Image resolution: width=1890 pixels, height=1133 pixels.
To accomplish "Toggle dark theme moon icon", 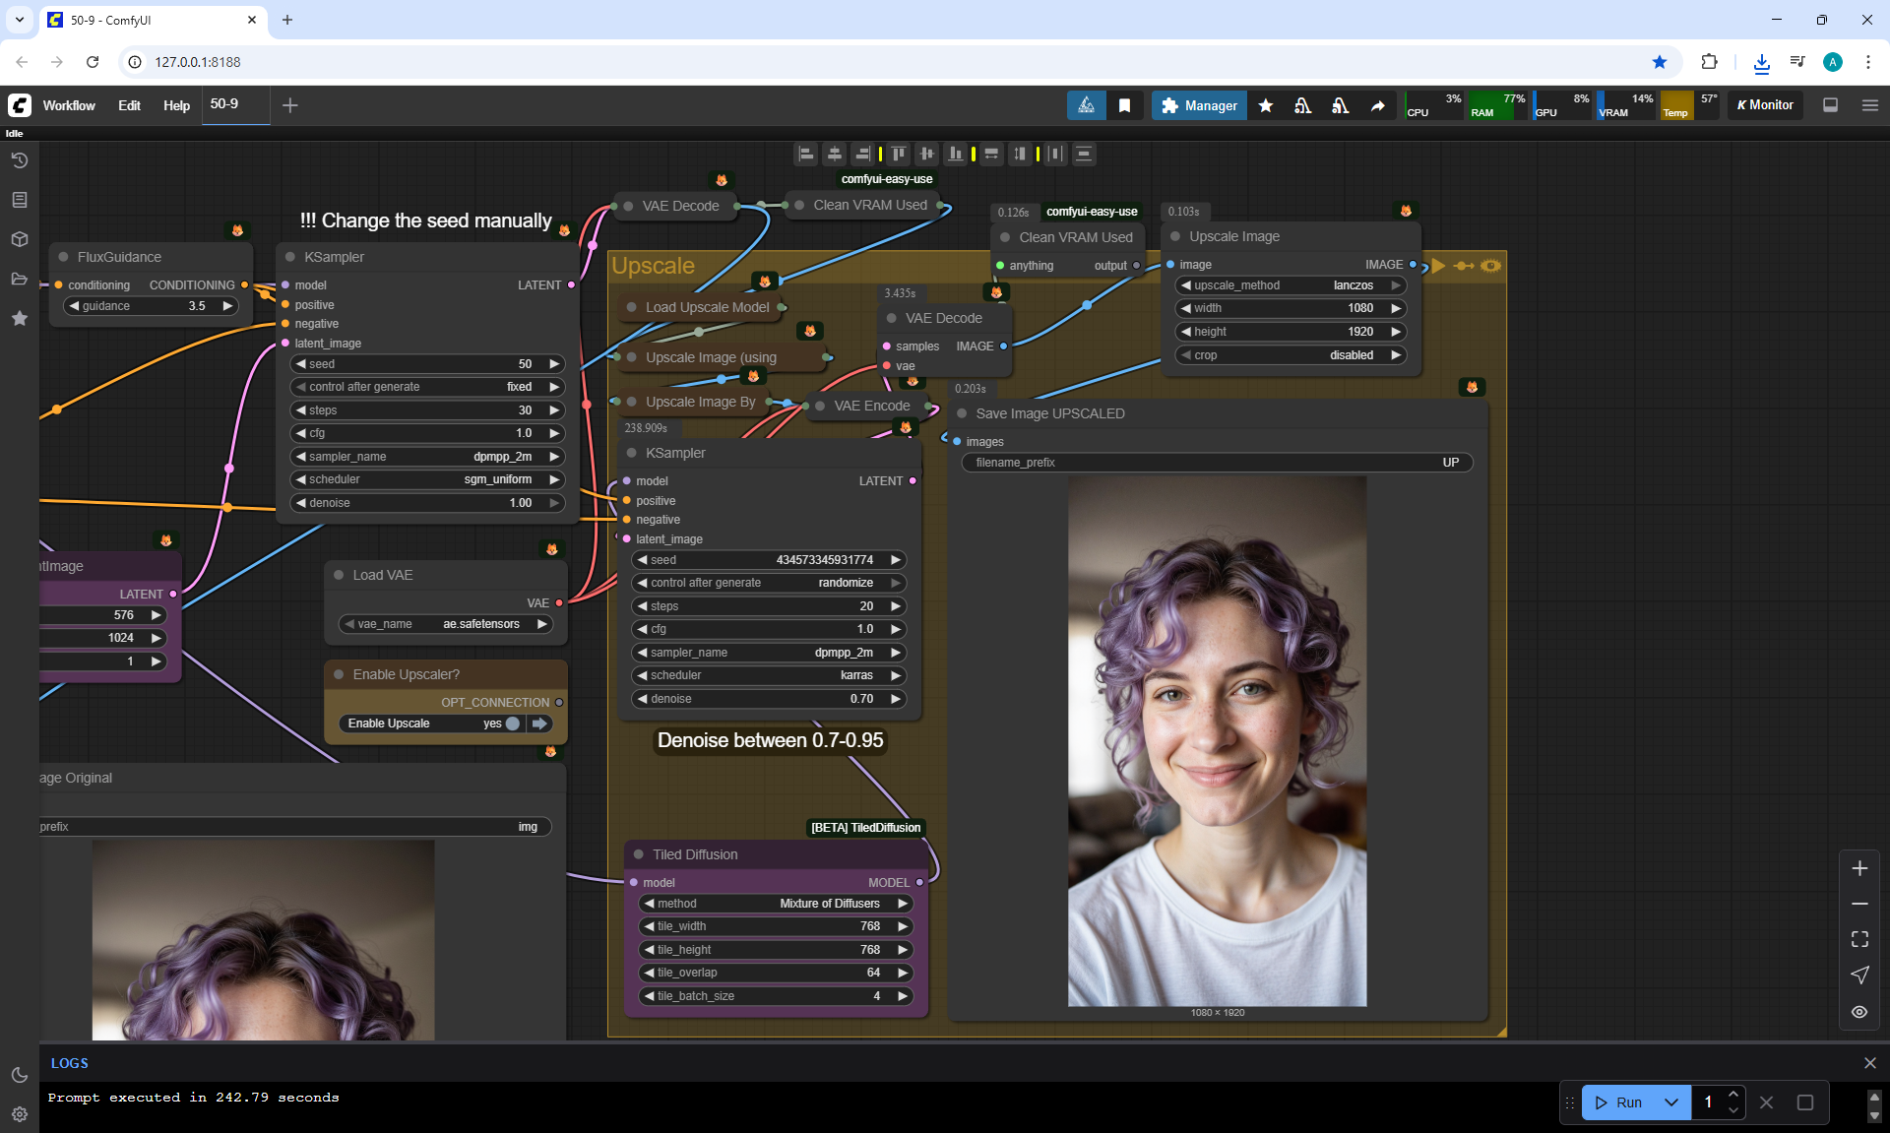I will pyautogui.click(x=19, y=1075).
